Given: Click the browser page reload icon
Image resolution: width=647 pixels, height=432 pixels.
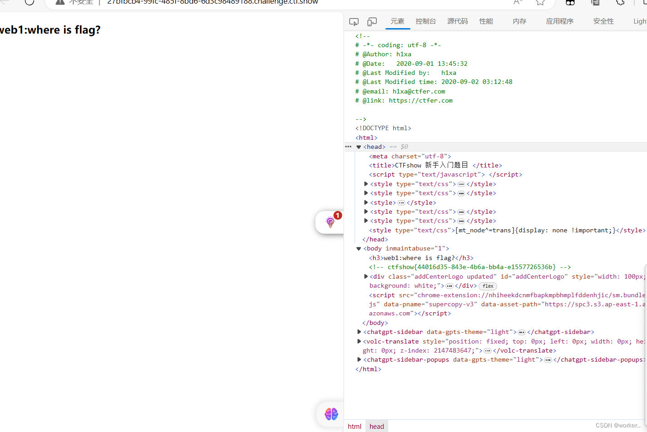Looking at the screenshot, I should [29, 2].
